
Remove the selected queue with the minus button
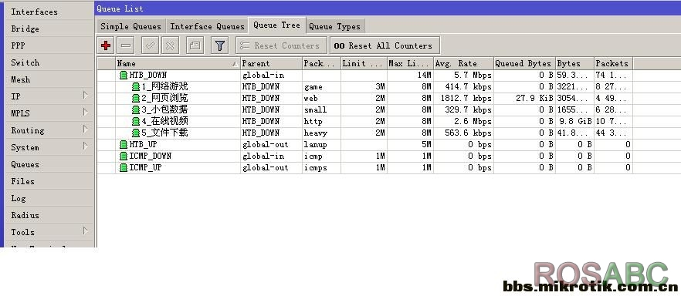tap(126, 45)
